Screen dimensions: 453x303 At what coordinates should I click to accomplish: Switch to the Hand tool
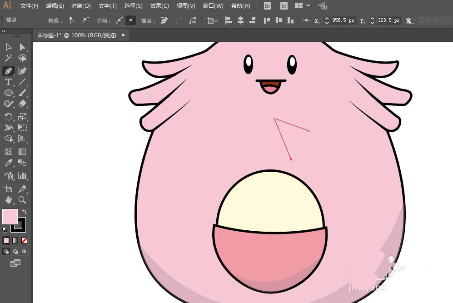click(9, 200)
